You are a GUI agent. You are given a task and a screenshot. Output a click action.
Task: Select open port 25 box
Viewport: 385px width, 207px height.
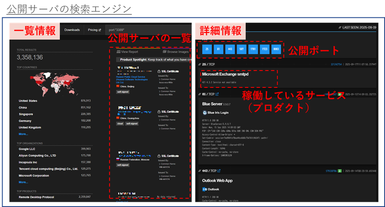coord(207,49)
